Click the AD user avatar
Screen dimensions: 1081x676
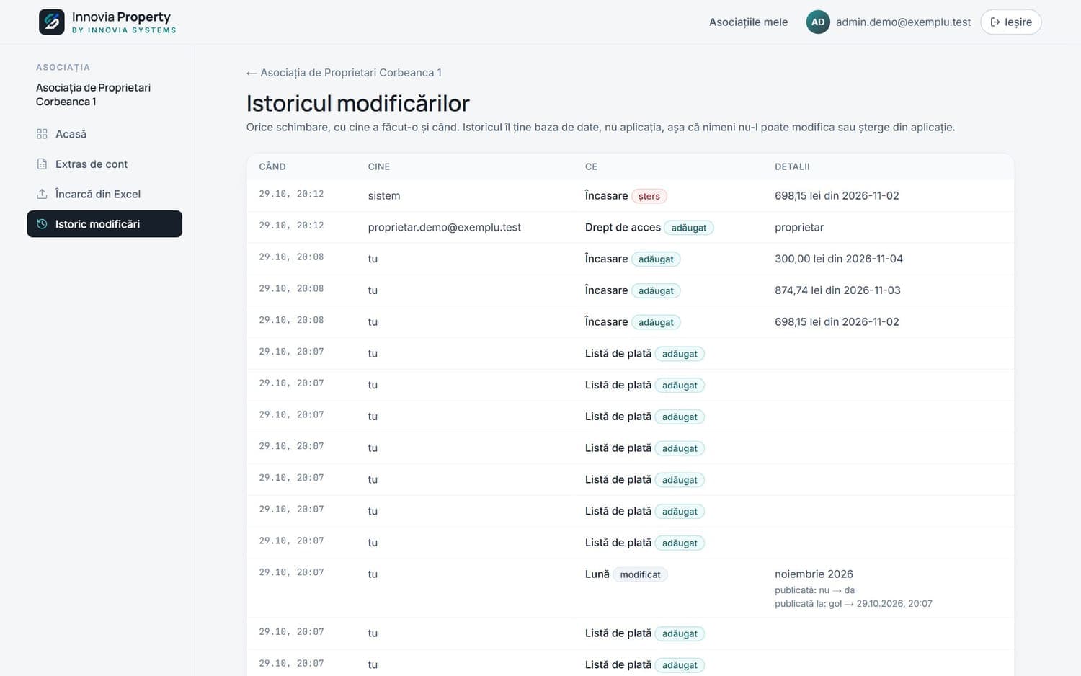(x=818, y=22)
